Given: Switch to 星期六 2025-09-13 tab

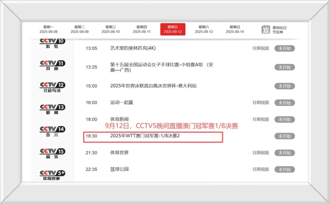Looking at the screenshot, I should tap(204, 29).
